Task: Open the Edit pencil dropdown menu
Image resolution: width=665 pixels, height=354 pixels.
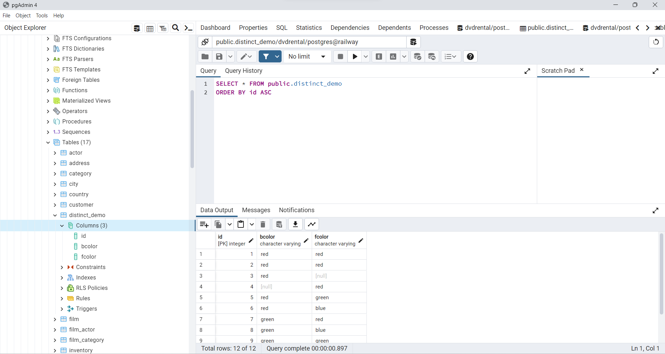Action: click(247, 57)
